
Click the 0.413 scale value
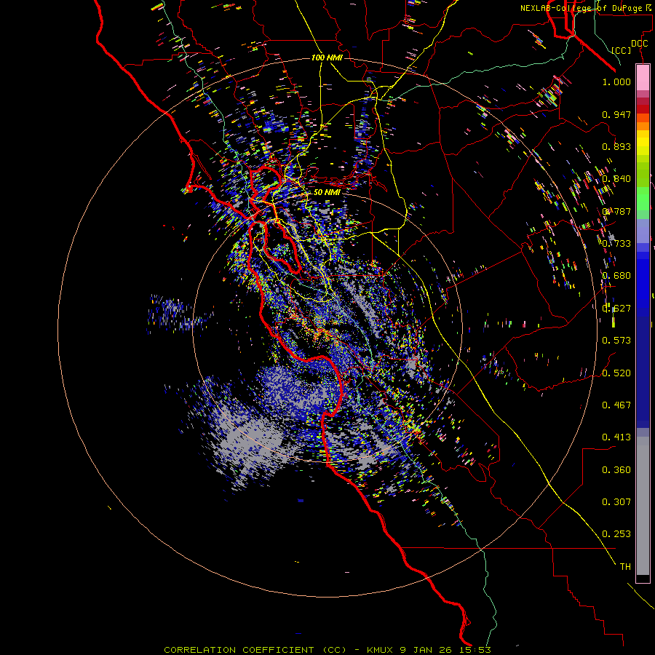click(616, 437)
